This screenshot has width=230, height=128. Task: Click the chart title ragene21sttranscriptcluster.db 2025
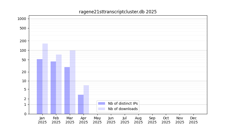[x=118, y=12]
